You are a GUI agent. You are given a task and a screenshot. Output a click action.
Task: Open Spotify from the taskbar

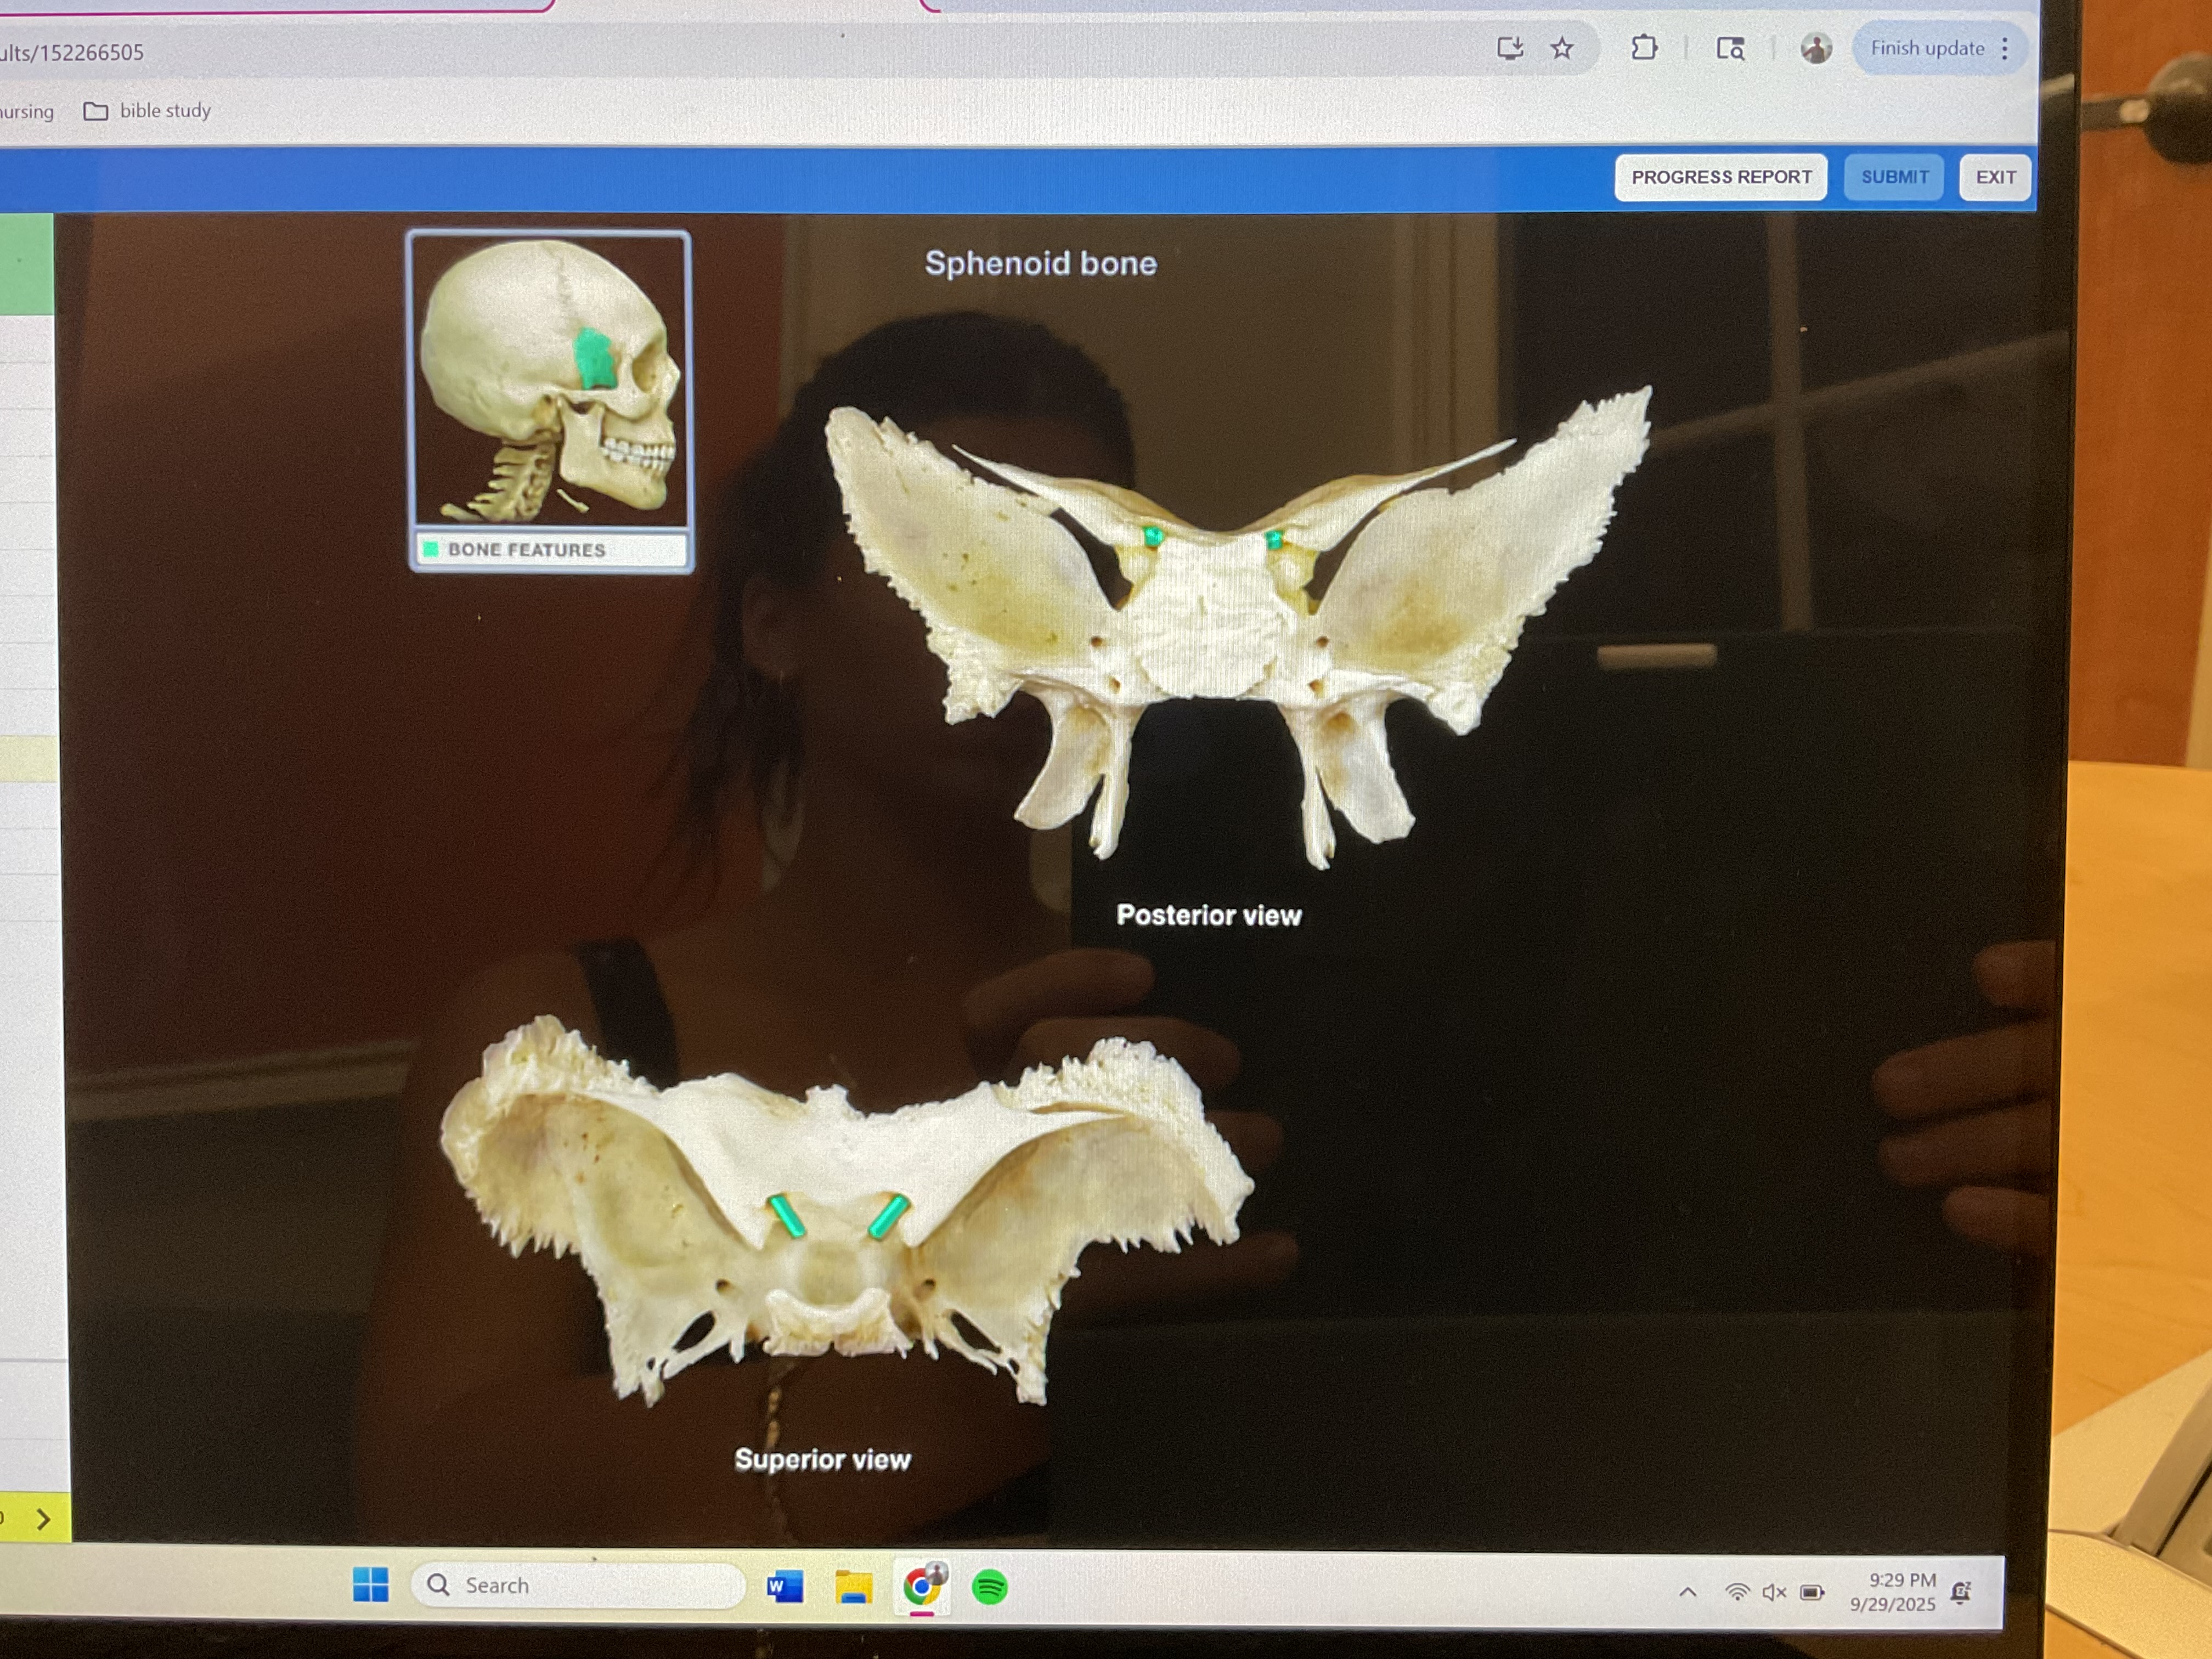pos(989,1587)
